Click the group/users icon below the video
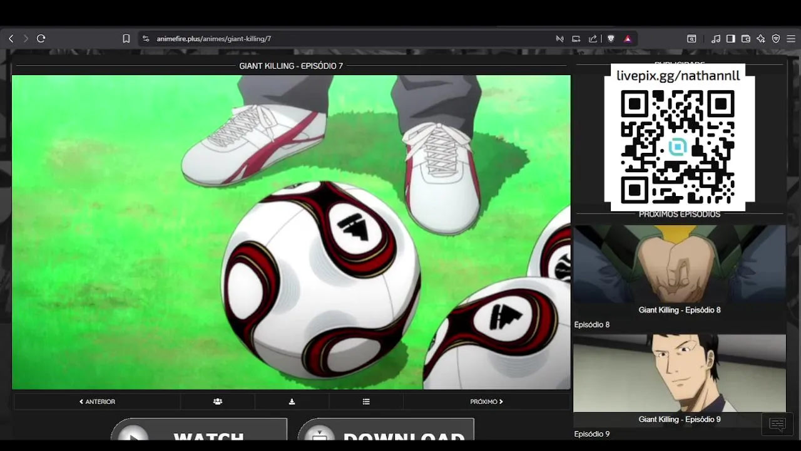This screenshot has height=451, width=801. point(218,402)
